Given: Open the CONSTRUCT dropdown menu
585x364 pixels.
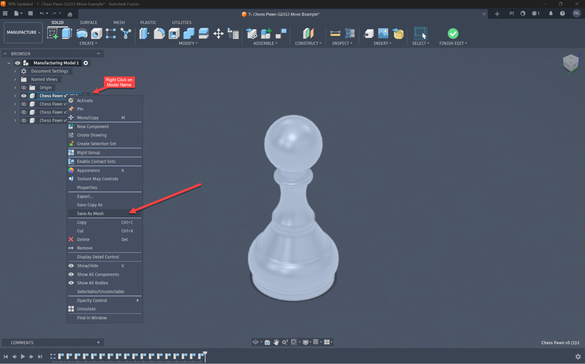Looking at the screenshot, I should (308, 43).
